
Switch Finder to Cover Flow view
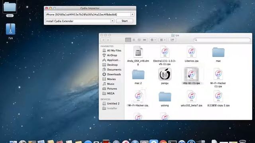(144, 40)
